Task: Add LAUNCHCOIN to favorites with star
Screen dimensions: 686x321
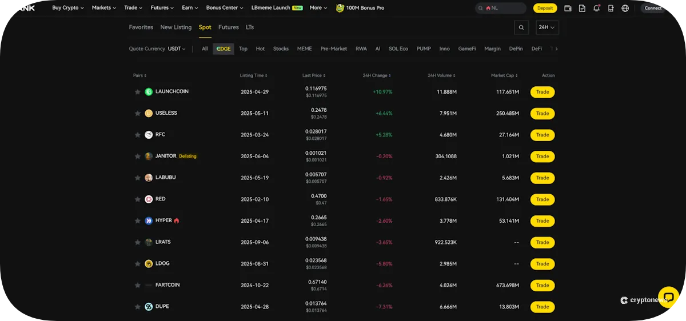Action: pos(137,92)
